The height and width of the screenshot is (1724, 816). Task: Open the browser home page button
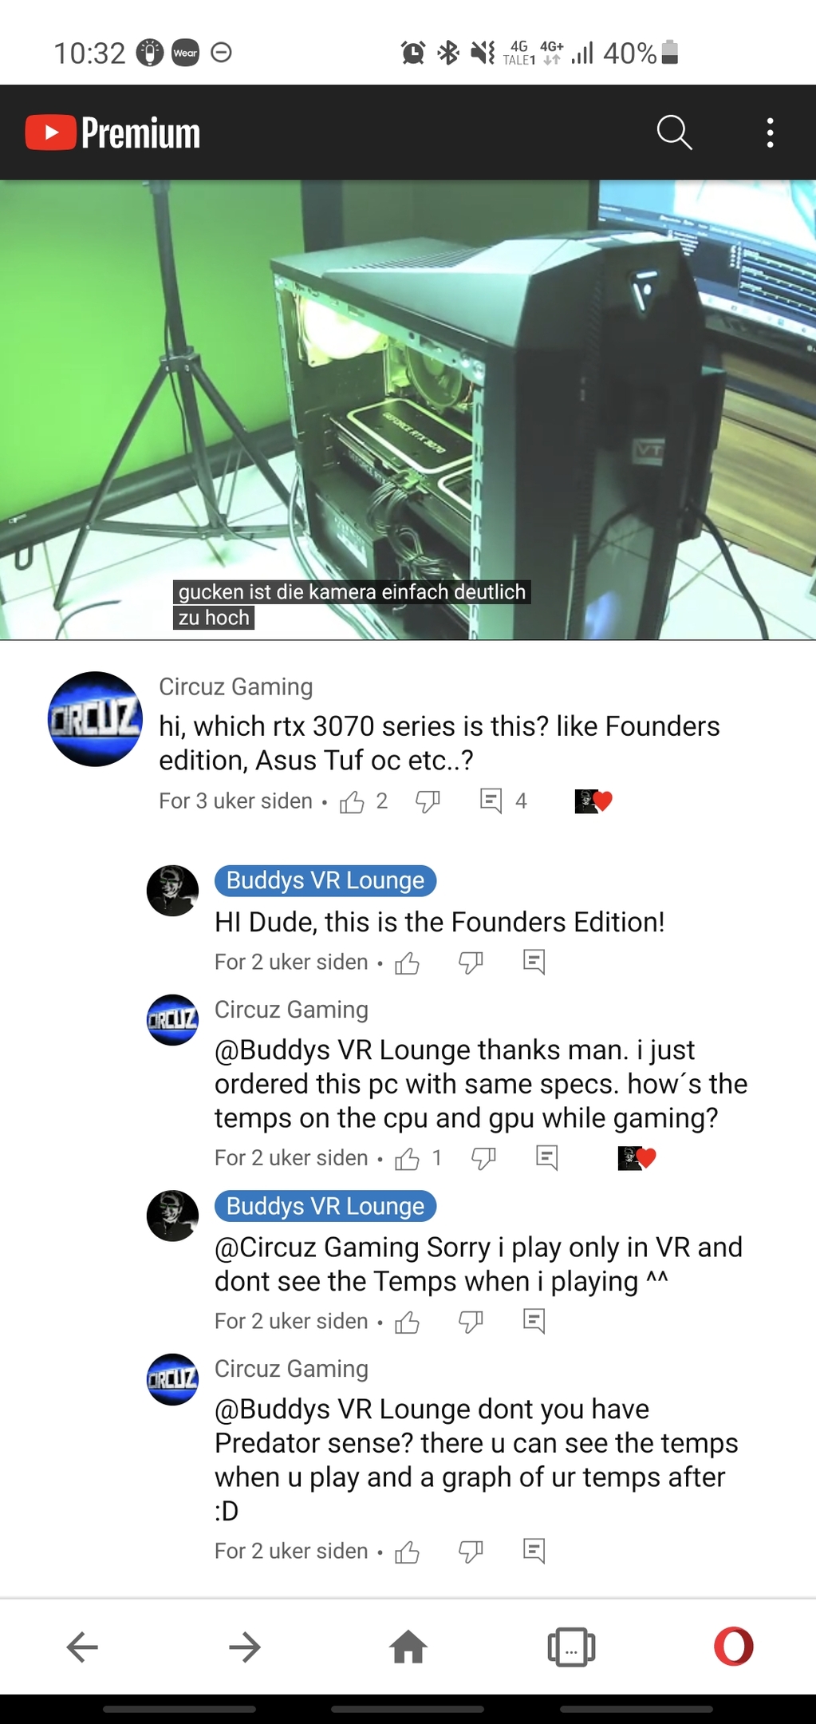(408, 1647)
